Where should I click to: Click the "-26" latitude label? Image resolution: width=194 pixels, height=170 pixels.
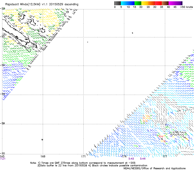(3, 94)
